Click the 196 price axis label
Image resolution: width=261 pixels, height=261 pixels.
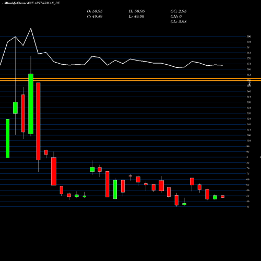[x=248, y=37]
